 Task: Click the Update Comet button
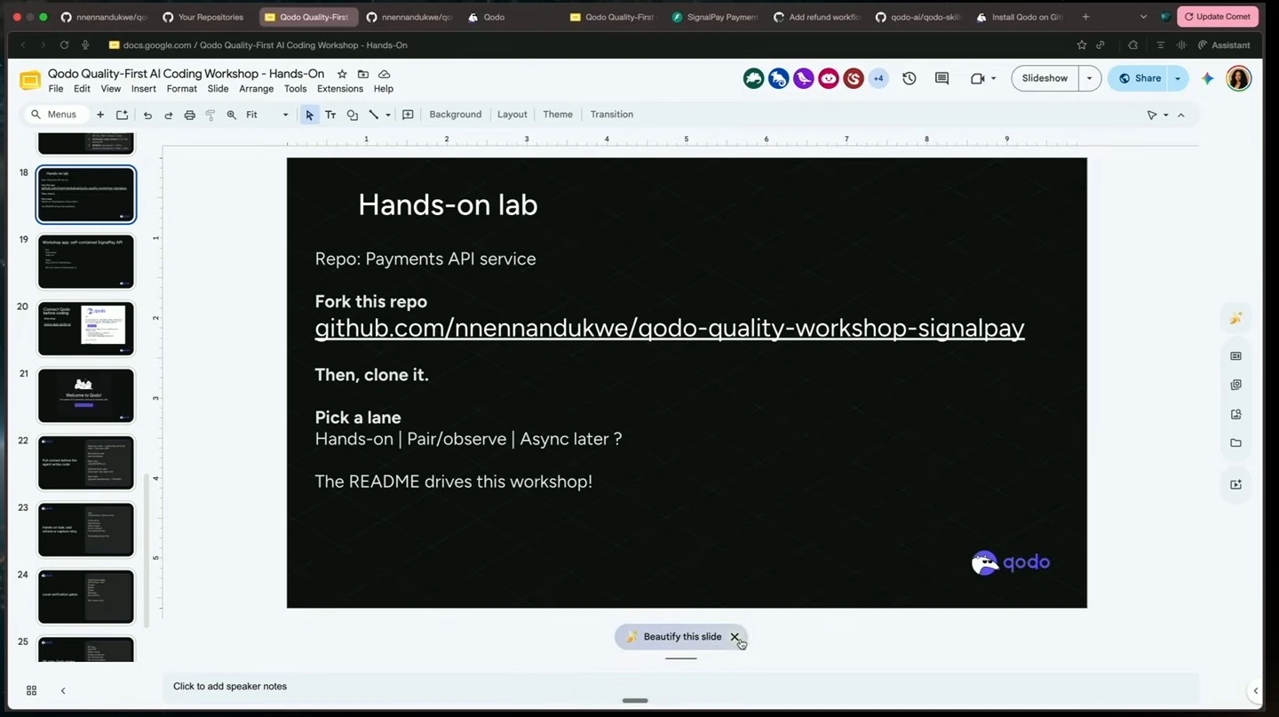click(1217, 17)
